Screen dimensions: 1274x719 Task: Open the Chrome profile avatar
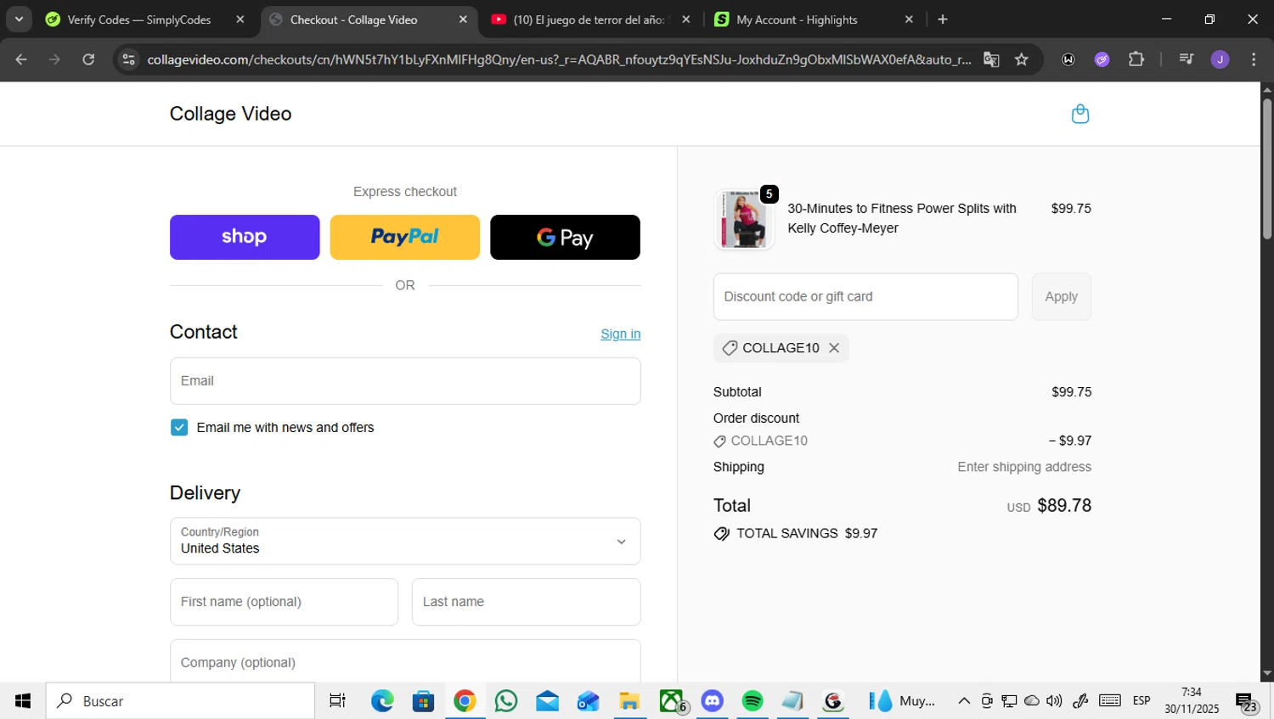(x=1220, y=59)
